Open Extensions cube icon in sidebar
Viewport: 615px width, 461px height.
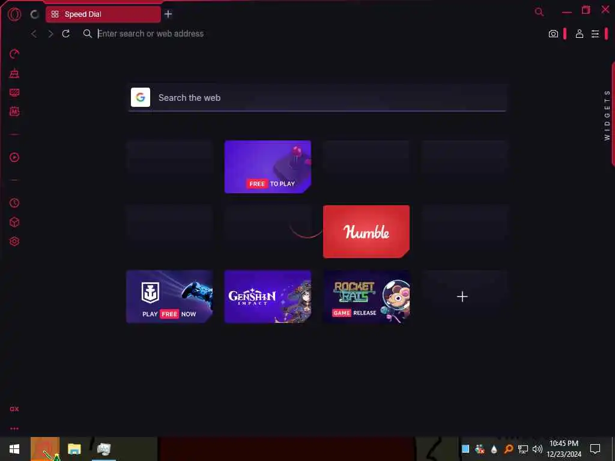pos(14,222)
